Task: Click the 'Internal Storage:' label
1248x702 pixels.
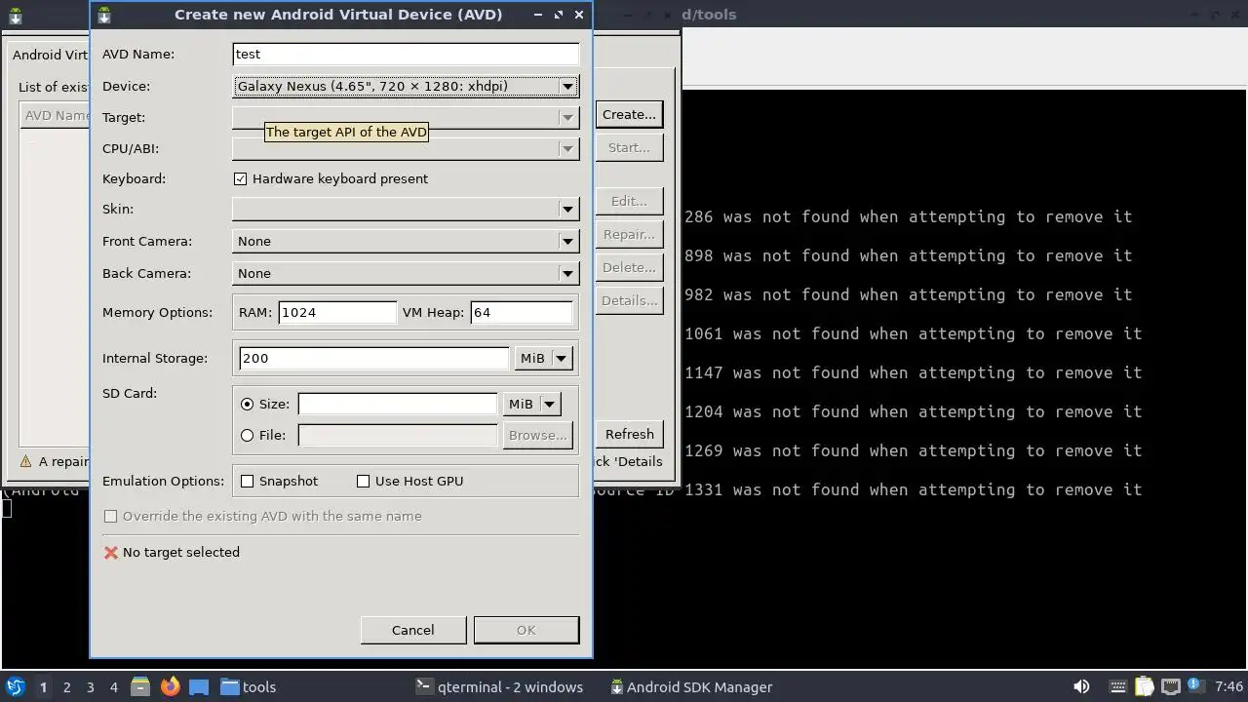Action: coord(155,358)
